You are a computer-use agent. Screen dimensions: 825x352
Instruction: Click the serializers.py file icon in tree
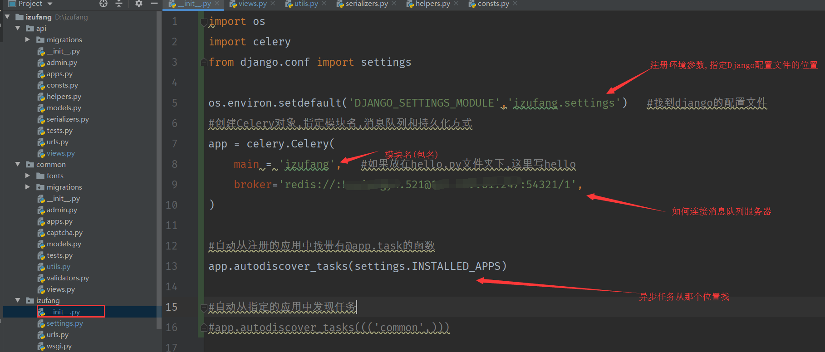click(x=41, y=119)
